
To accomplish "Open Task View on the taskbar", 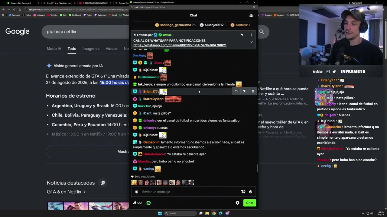I will (200, 213).
